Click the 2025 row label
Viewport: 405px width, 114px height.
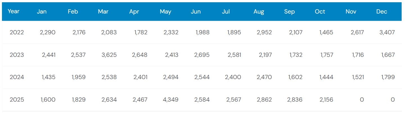(17, 100)
